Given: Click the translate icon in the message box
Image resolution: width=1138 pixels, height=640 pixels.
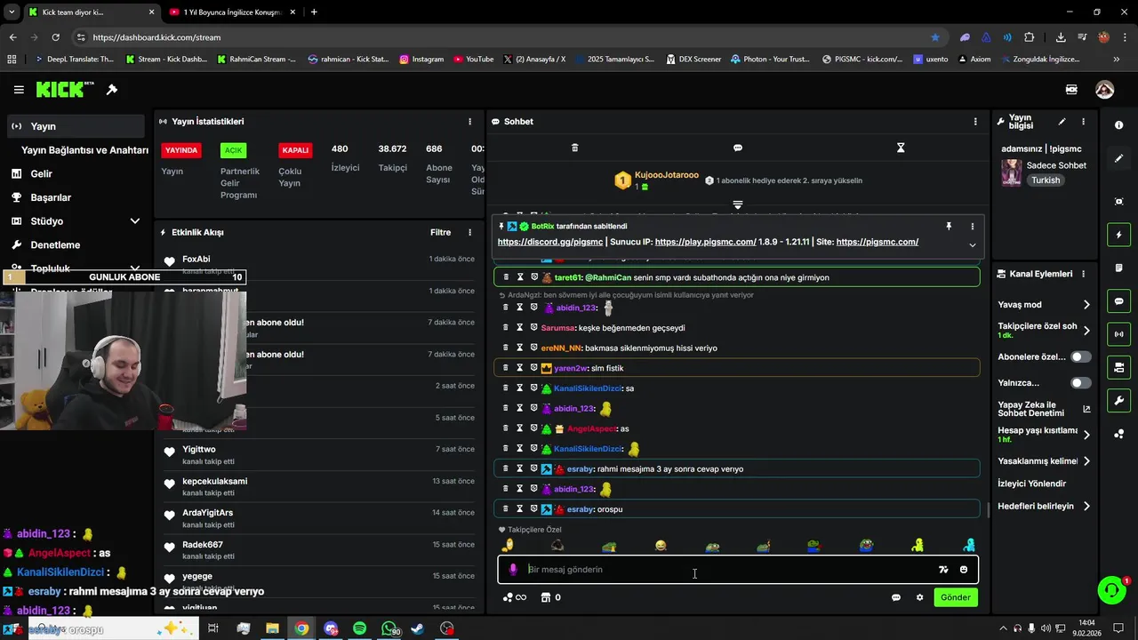Looking at the screenshot, I should point(943,570).
